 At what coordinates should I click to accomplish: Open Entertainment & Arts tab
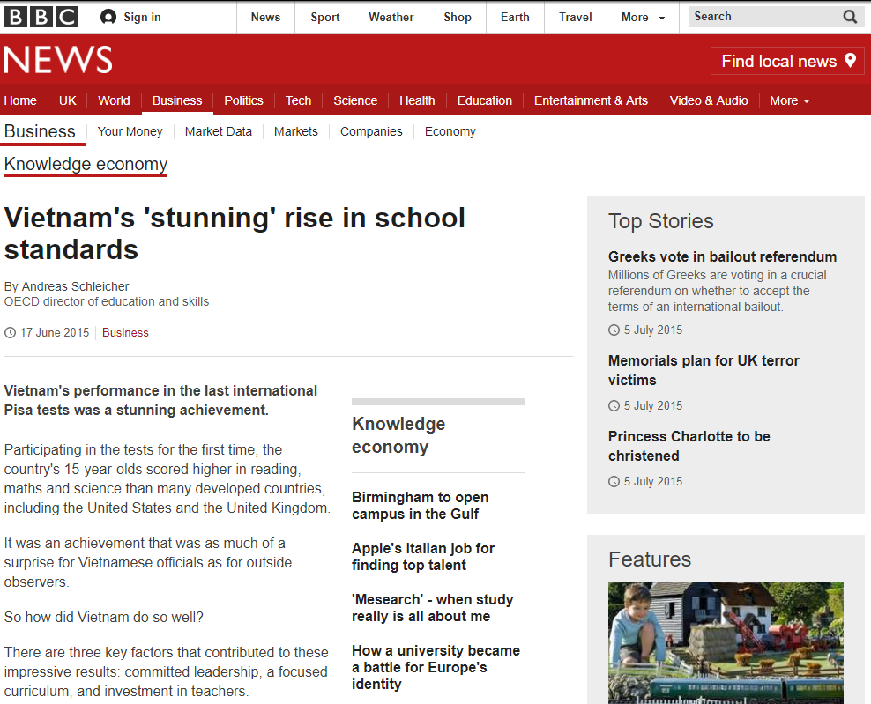point(591,100)
